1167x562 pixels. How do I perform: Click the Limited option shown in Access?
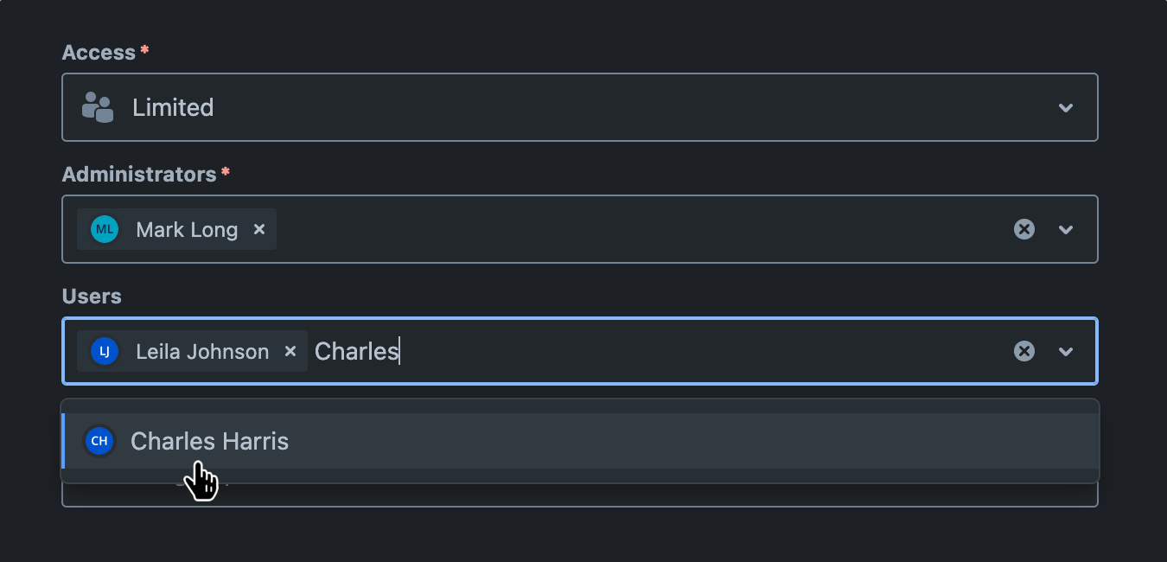coord(173,106)
